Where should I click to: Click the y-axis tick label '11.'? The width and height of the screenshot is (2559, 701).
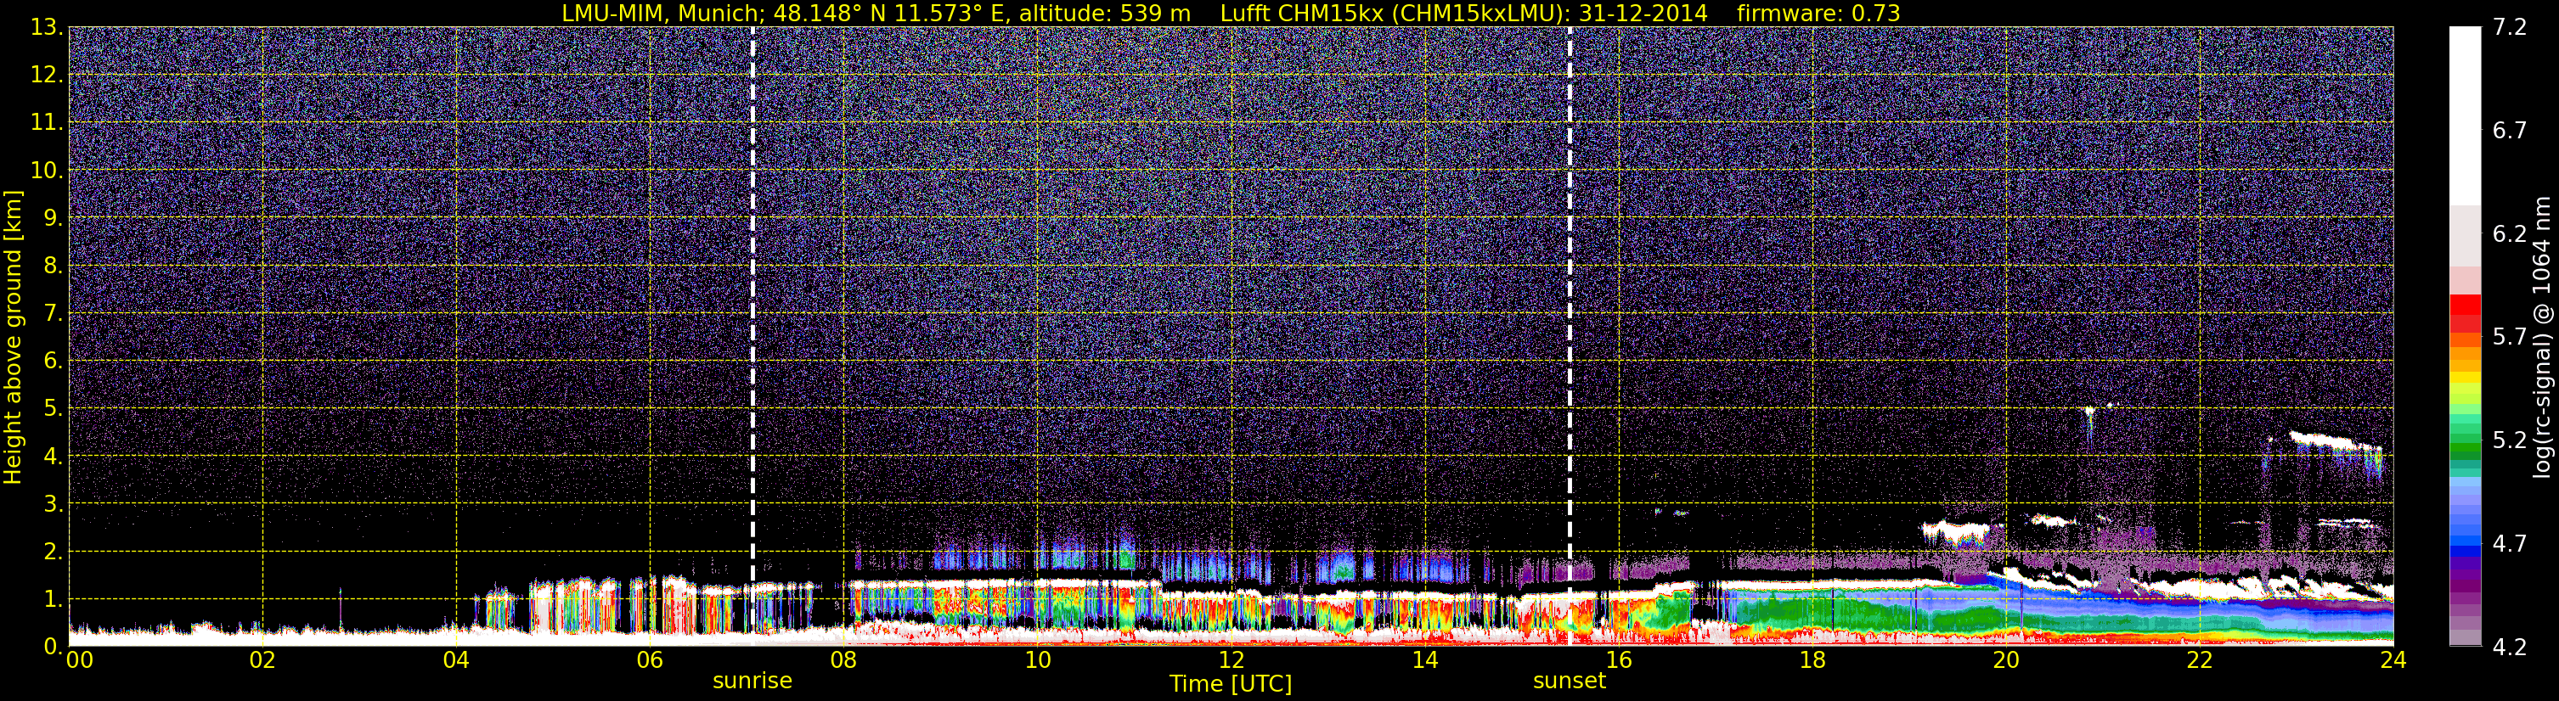pos(47,122)
